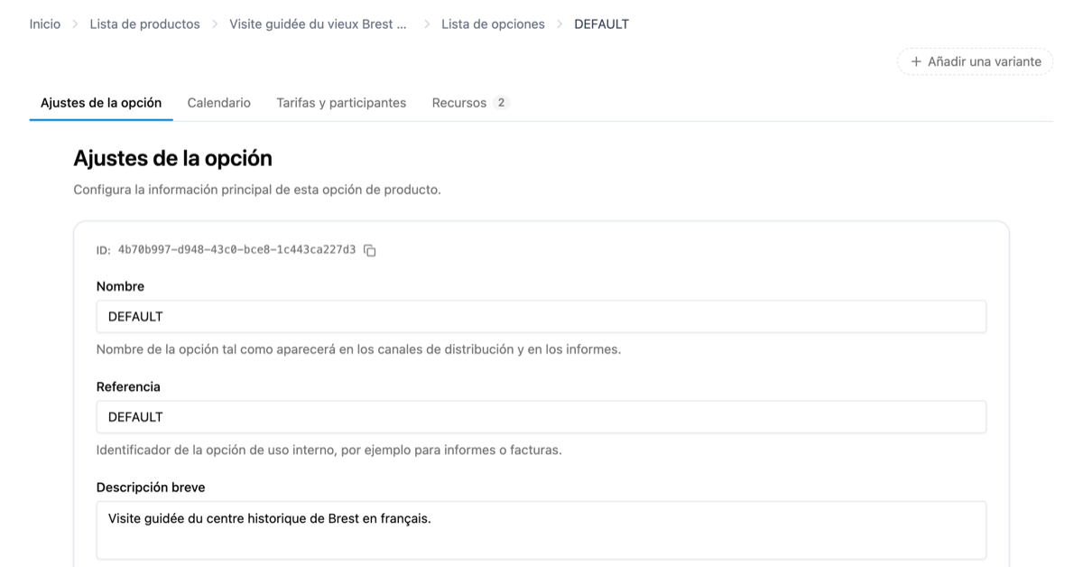This screenshot has width=1083, height=567.
Task: Open Lista de opciones breadcrumb
Action: pos(493,24)
